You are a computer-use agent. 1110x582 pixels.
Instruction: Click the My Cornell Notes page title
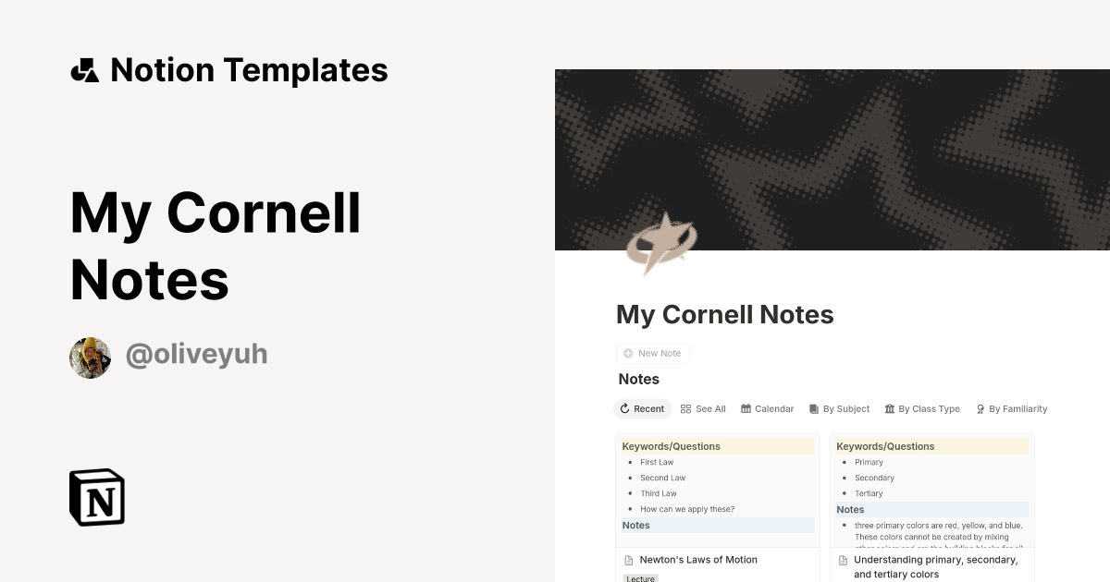pyautogui.click(x=724, y=314)
